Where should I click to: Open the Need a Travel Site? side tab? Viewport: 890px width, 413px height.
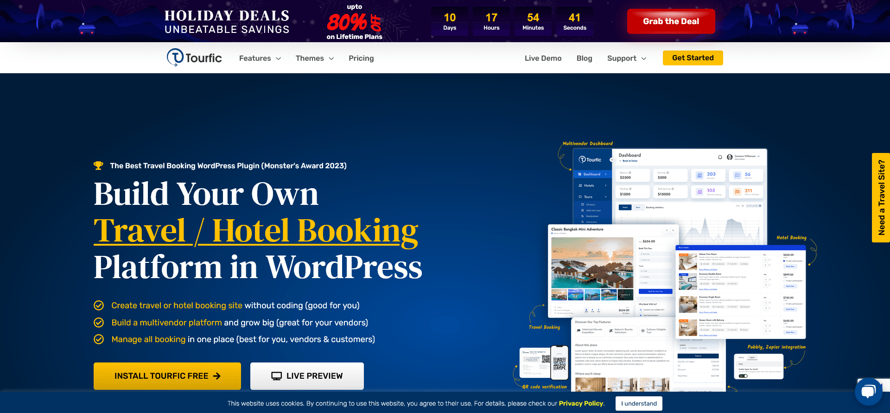881,197
